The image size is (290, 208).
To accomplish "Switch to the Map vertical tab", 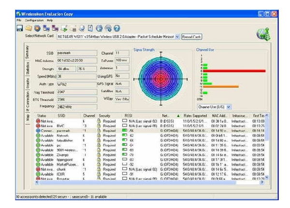I will 28,117.
